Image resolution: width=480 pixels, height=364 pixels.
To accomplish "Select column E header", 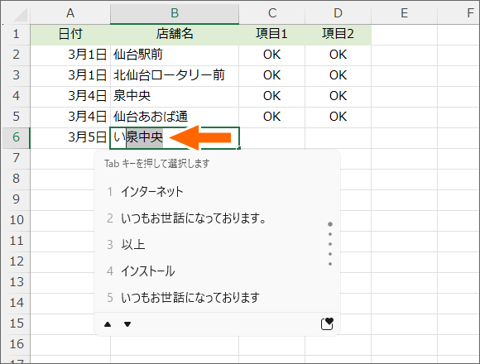I will 404,13.
